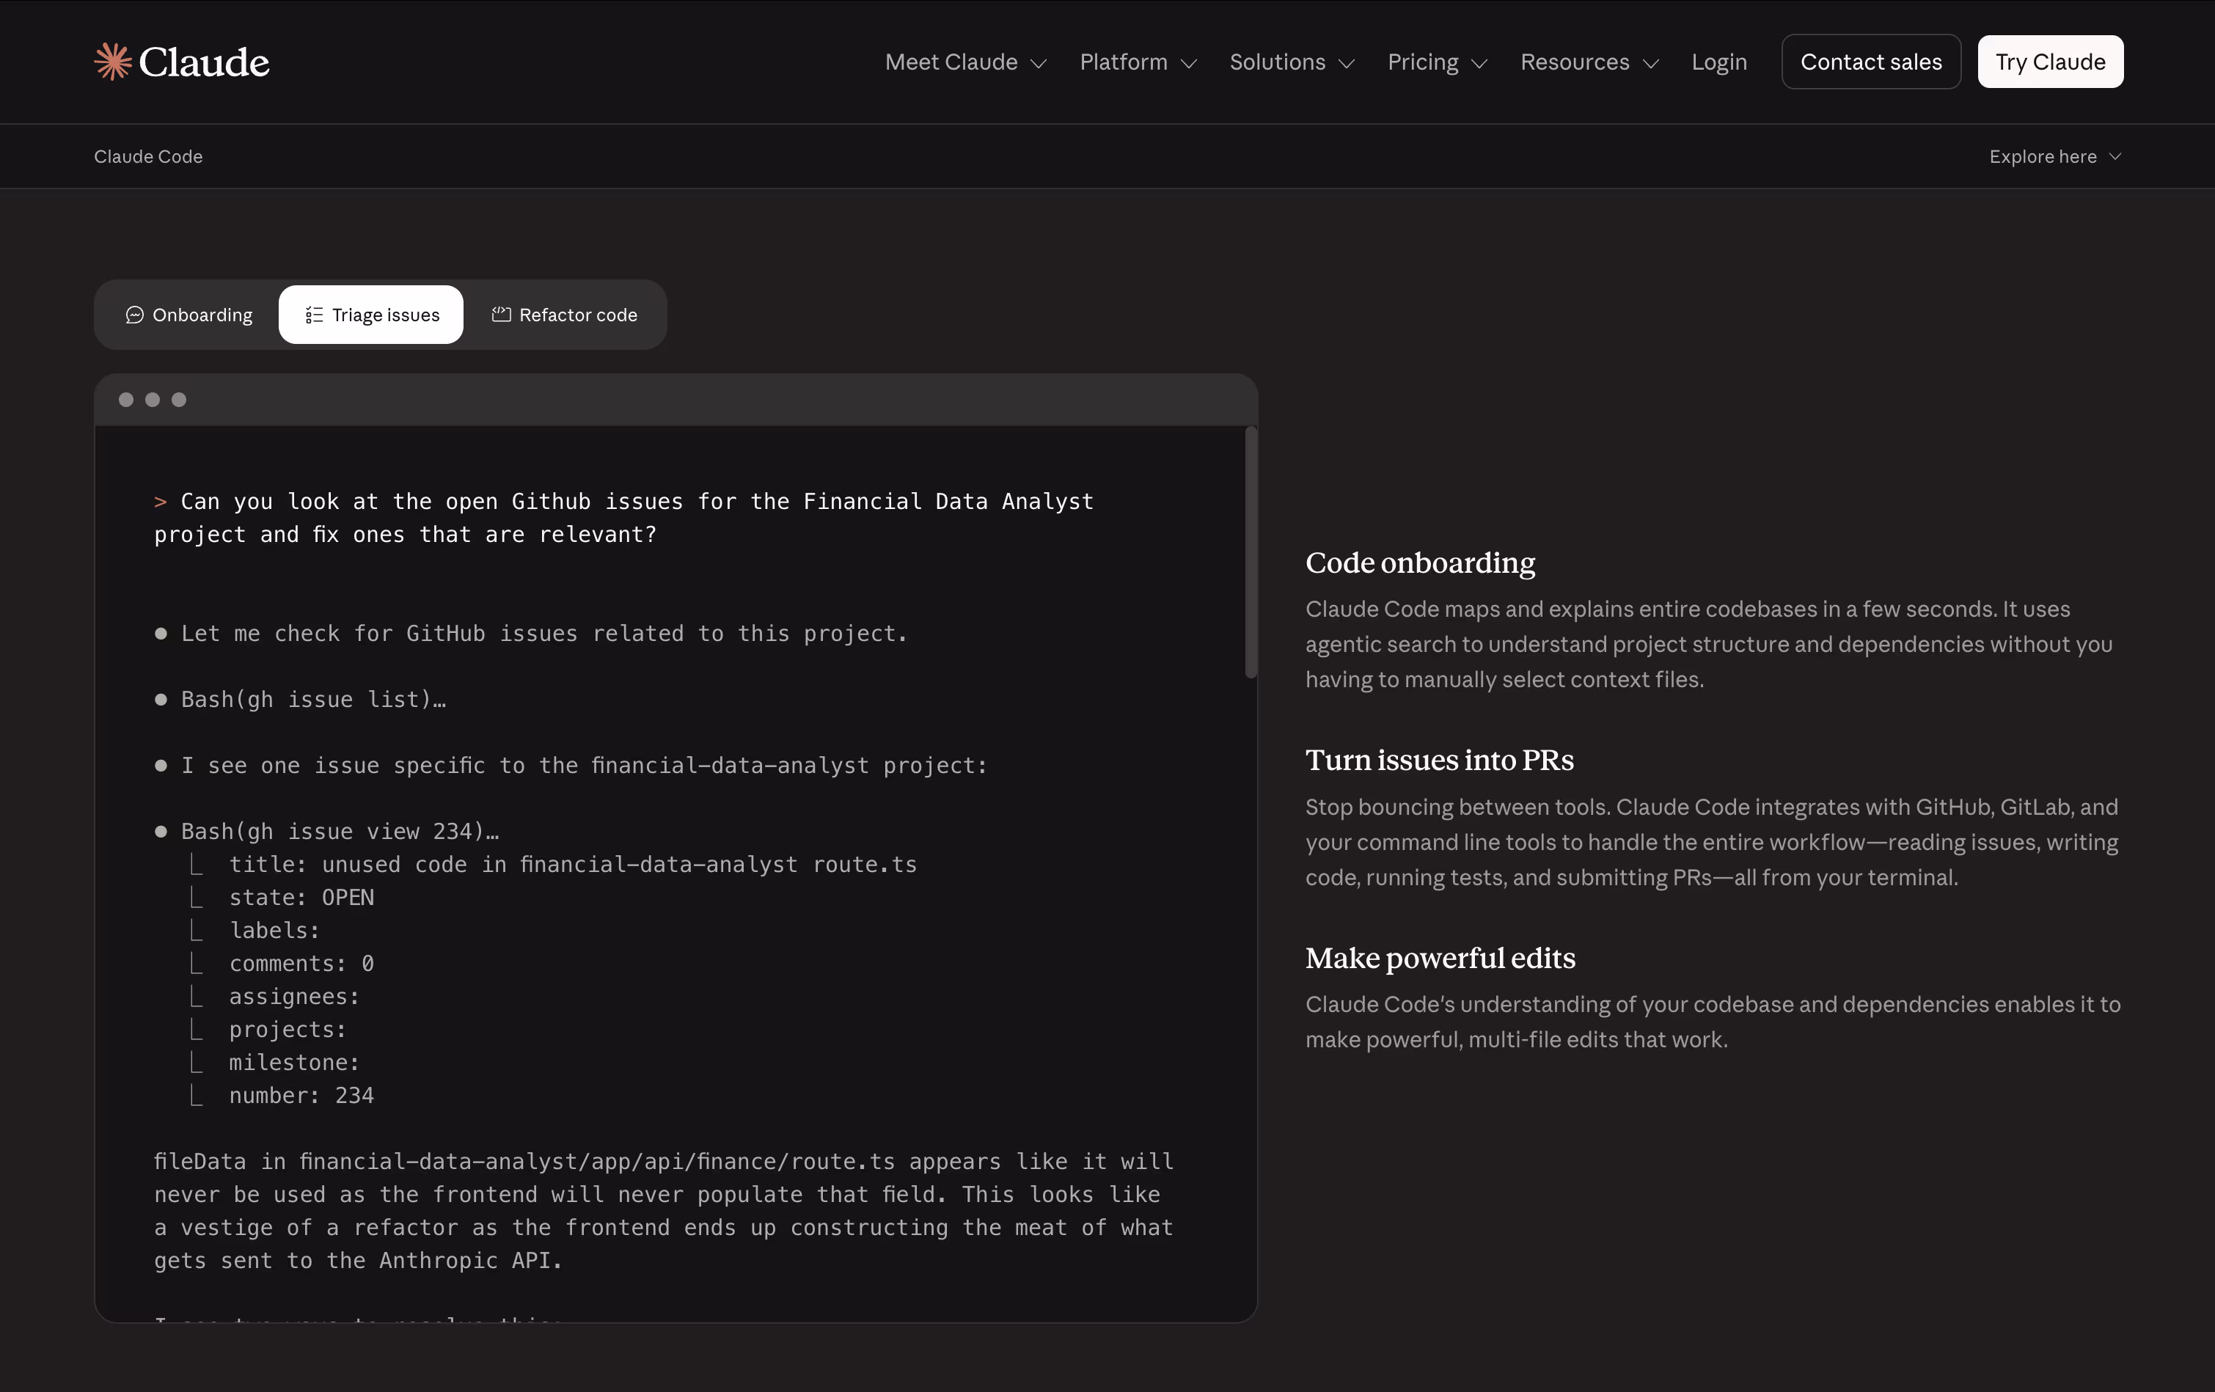Click the 'labels:' terminal line

[274, 930]
